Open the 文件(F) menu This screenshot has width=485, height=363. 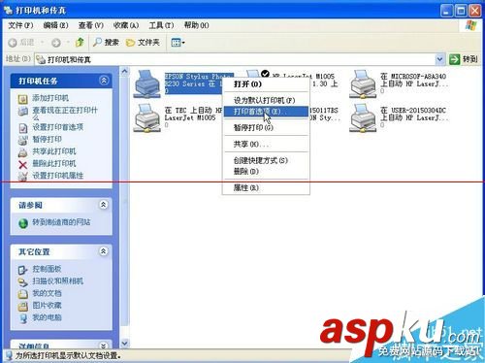click(x=20, y=25)
